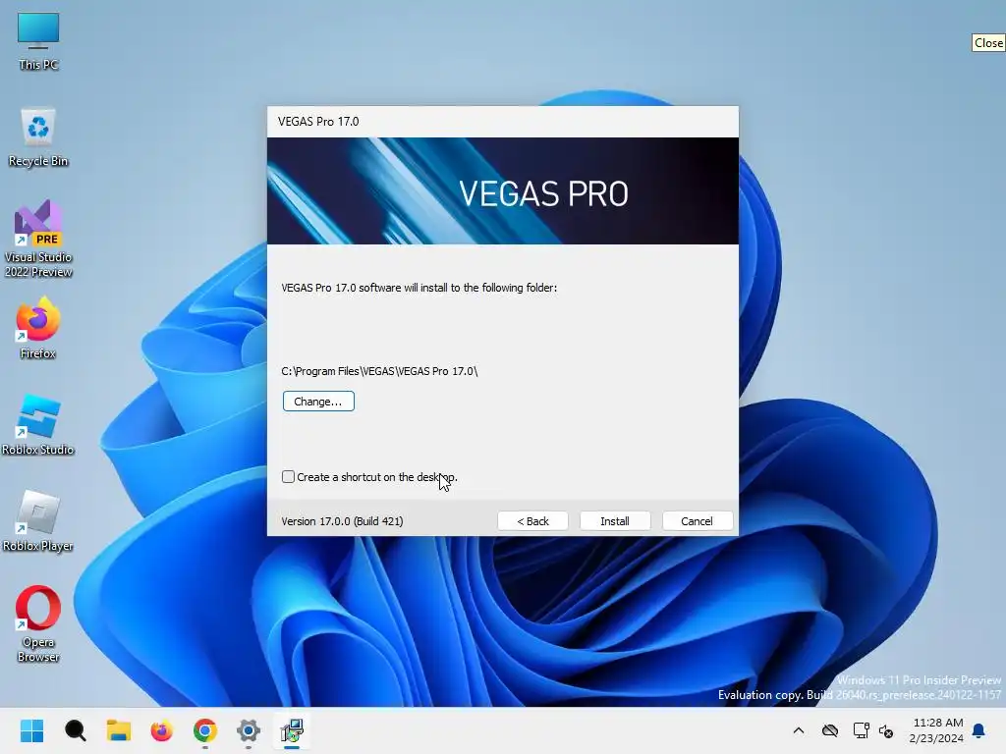This screenshot has height=754, width=1006.
Task: Select Visual Studio 2022 Preview shortcut
Action: pyautogui.click(x=38, y=239)
